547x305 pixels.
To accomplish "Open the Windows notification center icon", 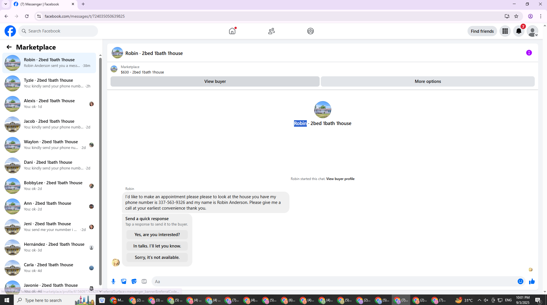I will point(538,300).
